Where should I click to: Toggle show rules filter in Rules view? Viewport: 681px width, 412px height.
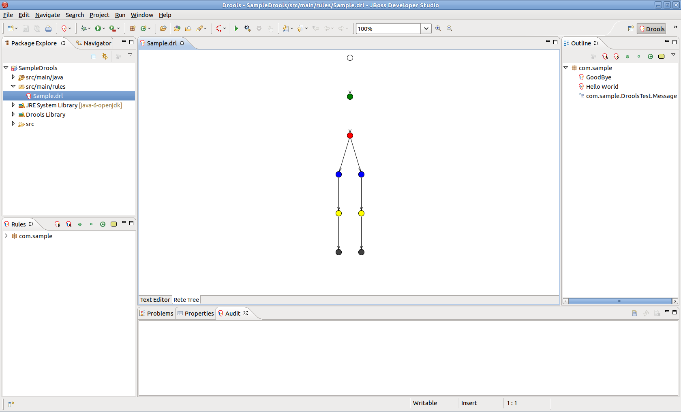(57, 224)
